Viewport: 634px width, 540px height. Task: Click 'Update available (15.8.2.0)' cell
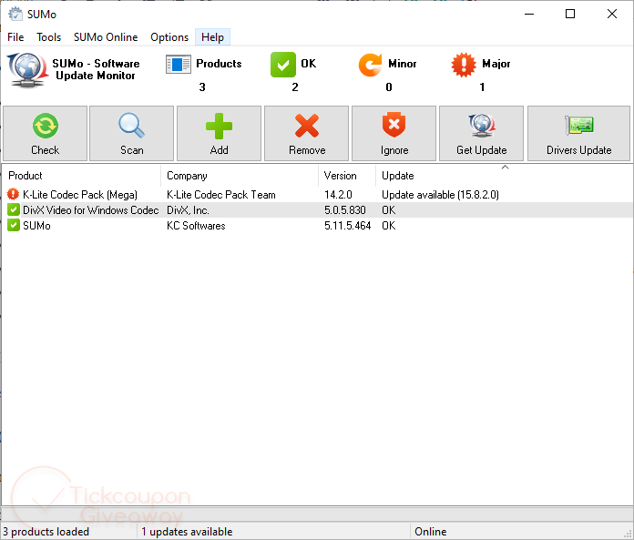click(440, 195)
